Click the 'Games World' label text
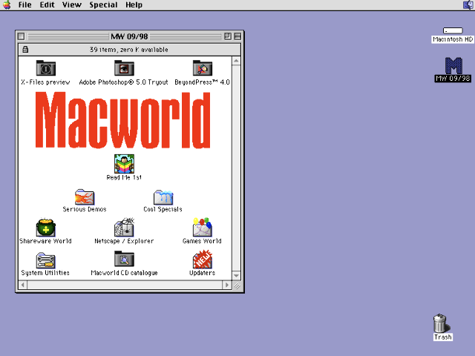Viewport: 475px width, 356px height. pyautogui.click(x=202, y=241)
